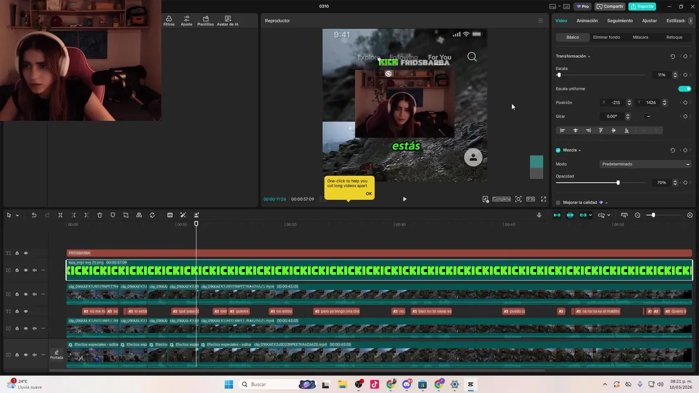Add a marker with the shield icon
The image size is (699, 393).
(112, 215)
